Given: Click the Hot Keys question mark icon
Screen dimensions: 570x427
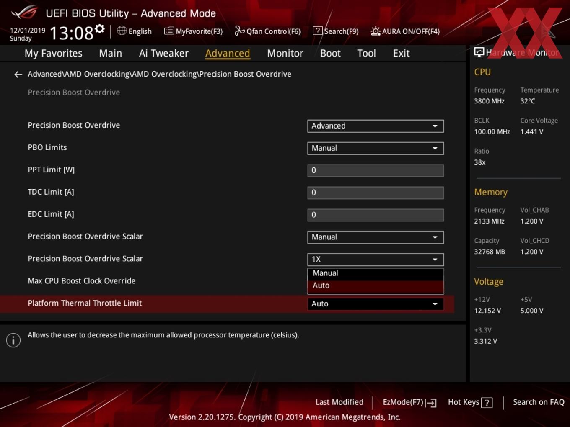Looking at the screenshot, I should click(487, 403).
